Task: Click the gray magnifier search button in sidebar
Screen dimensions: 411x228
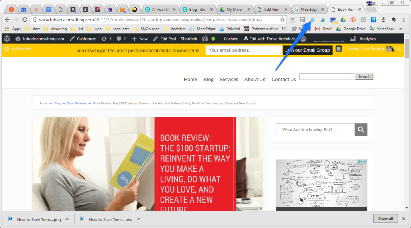Action: (x=361, y=130)
